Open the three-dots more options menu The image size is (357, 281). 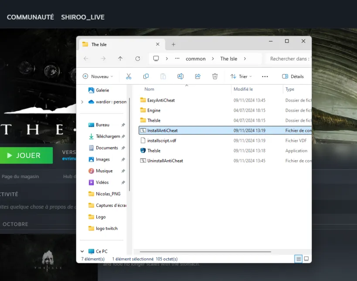(265, 76)
